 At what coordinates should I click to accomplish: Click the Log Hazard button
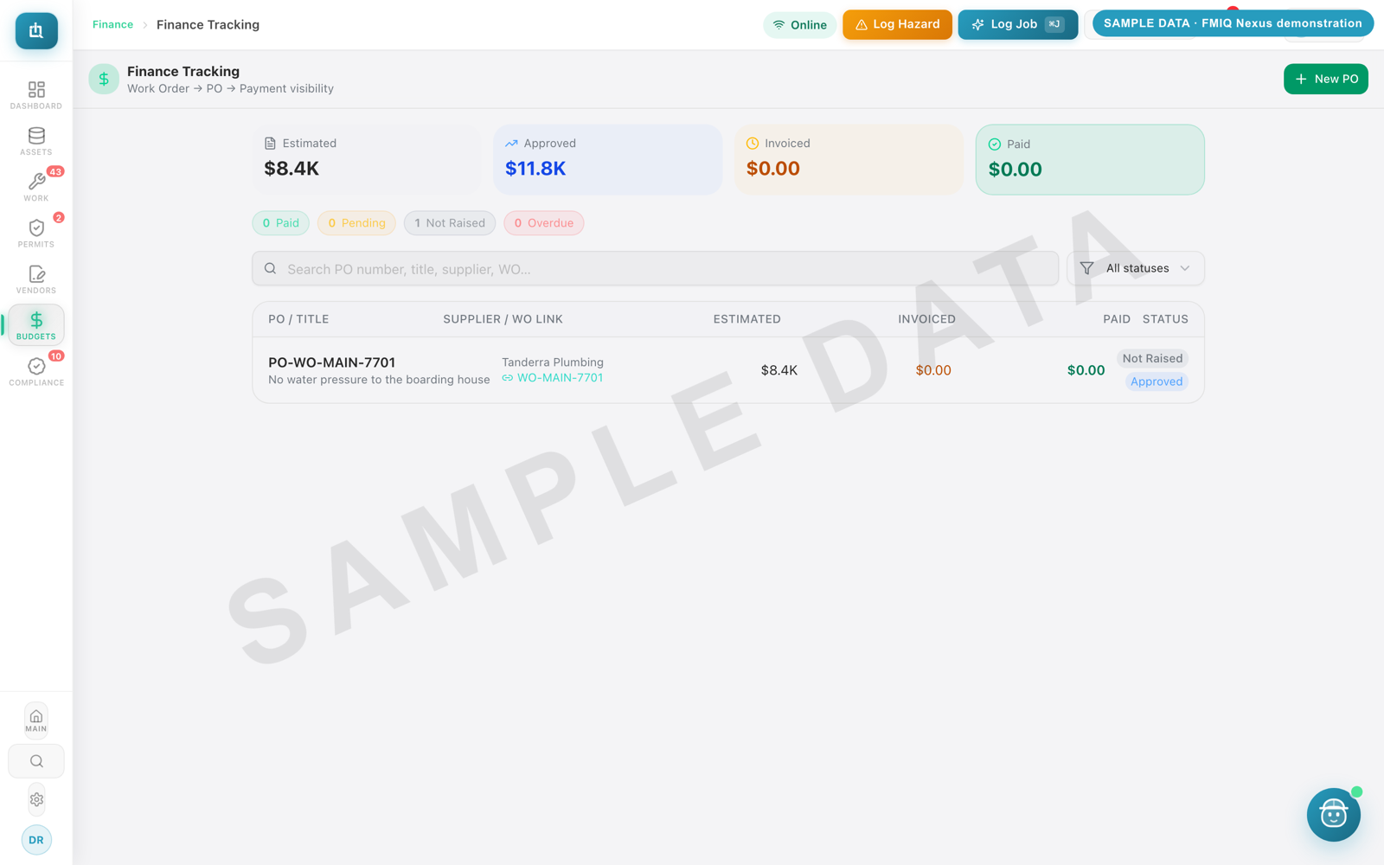tap(897, 24)
